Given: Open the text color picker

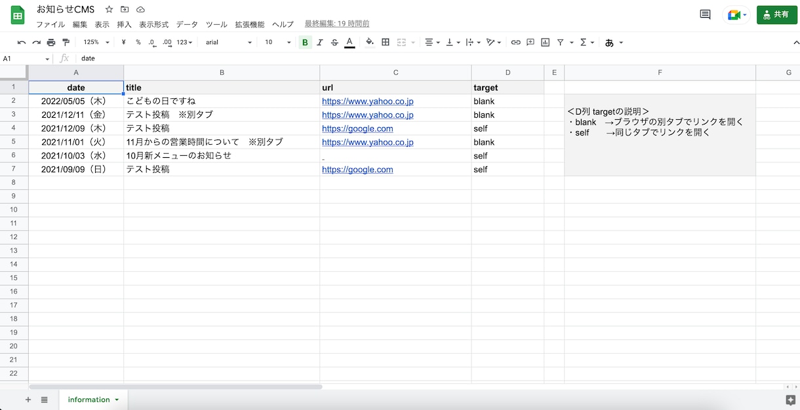Looking at the screenshot, I should click(350, 43).
